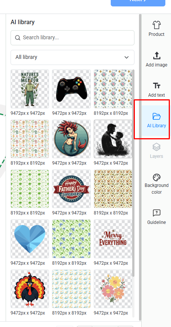This screenshot has height=327, width=171.
Task: Open the Product t-shirt icon
Action: [x=156, y=25]
